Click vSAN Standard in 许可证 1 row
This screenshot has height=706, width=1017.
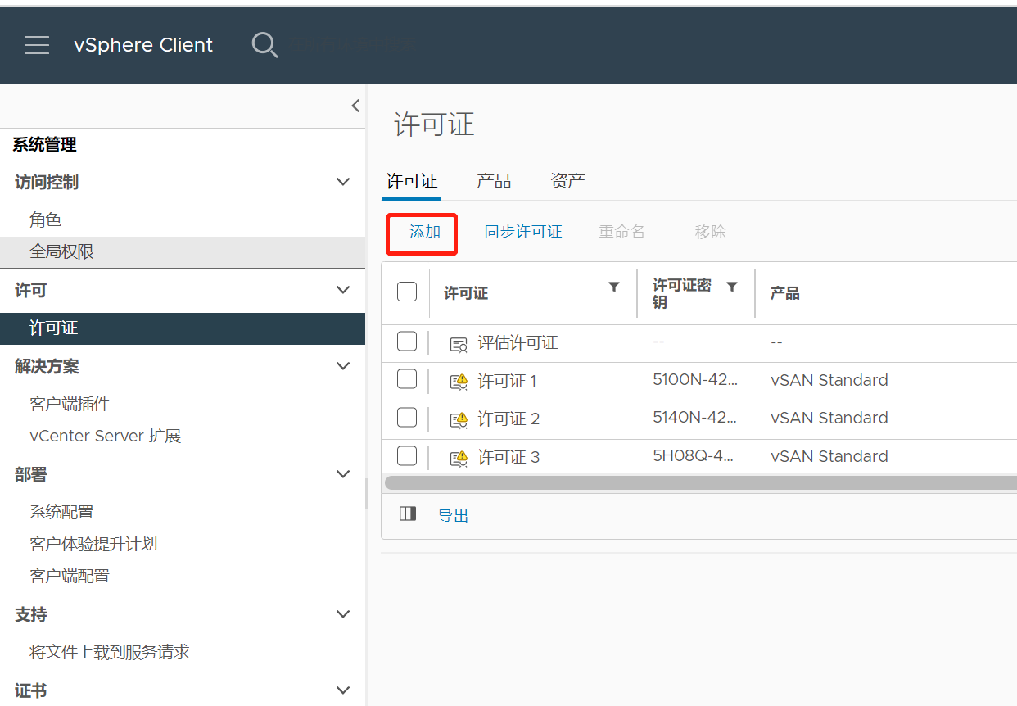point(829,380)
